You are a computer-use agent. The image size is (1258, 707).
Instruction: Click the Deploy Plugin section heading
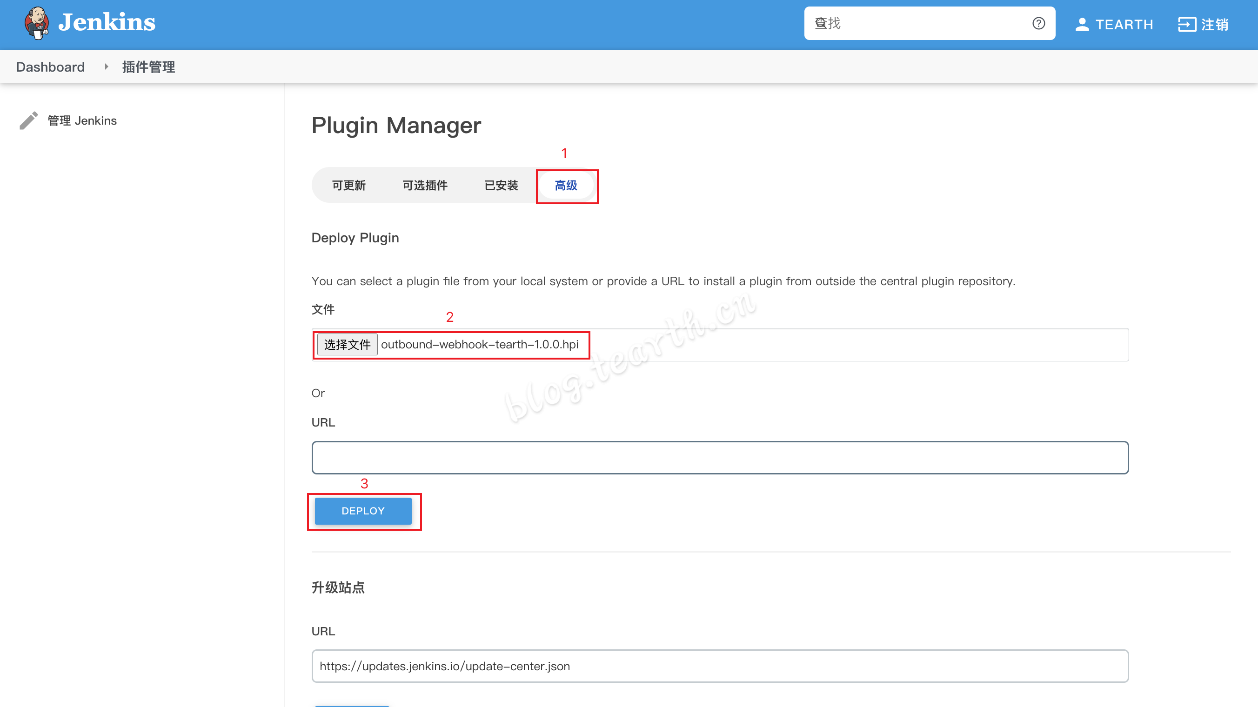coord(355,238)
